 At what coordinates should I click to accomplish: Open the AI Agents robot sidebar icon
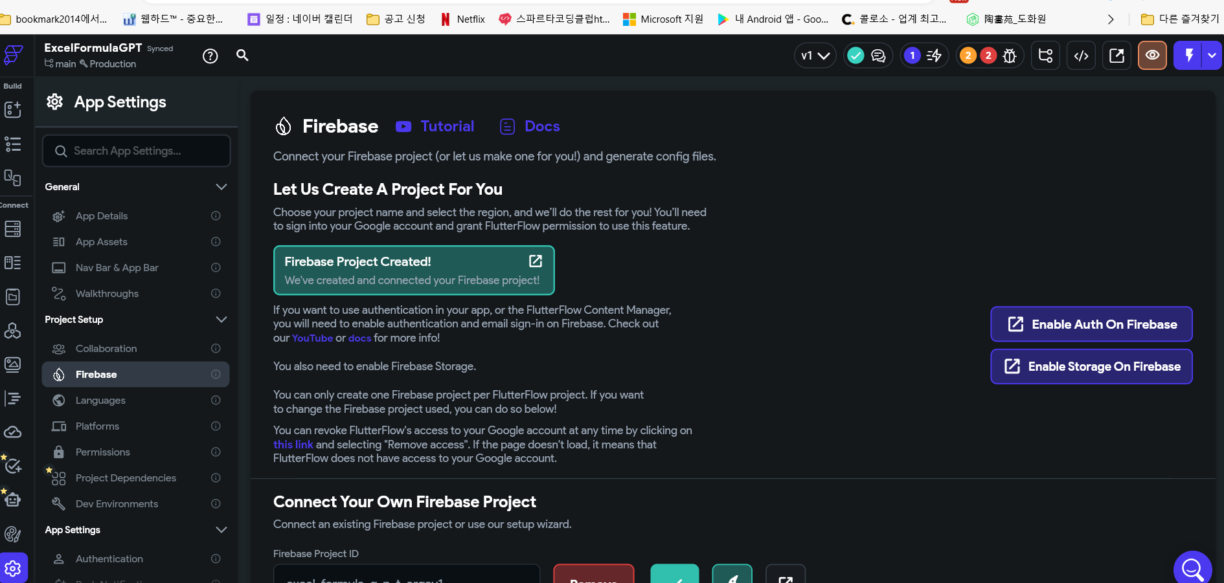click(x=13, y=500)
